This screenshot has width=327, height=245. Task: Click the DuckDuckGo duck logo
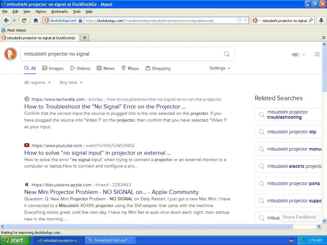tap(11, 54)
